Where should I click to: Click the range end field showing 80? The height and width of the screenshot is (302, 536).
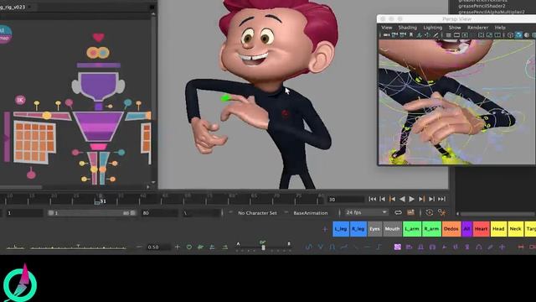click(159, 213)
